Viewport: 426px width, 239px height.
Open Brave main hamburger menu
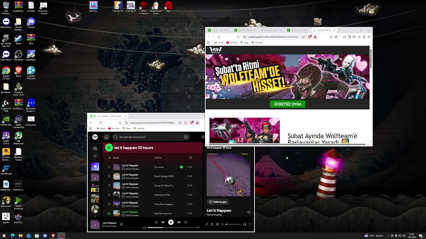[369, 37]
